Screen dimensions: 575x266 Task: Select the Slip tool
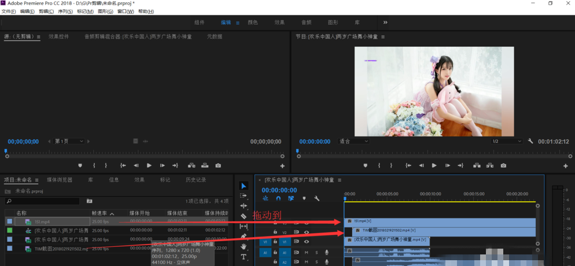[244, 227]
